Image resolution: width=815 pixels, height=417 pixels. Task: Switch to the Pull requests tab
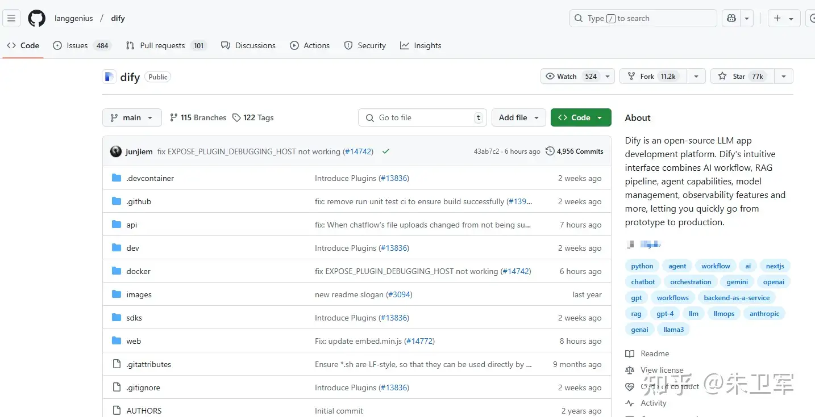click(166, 45)
